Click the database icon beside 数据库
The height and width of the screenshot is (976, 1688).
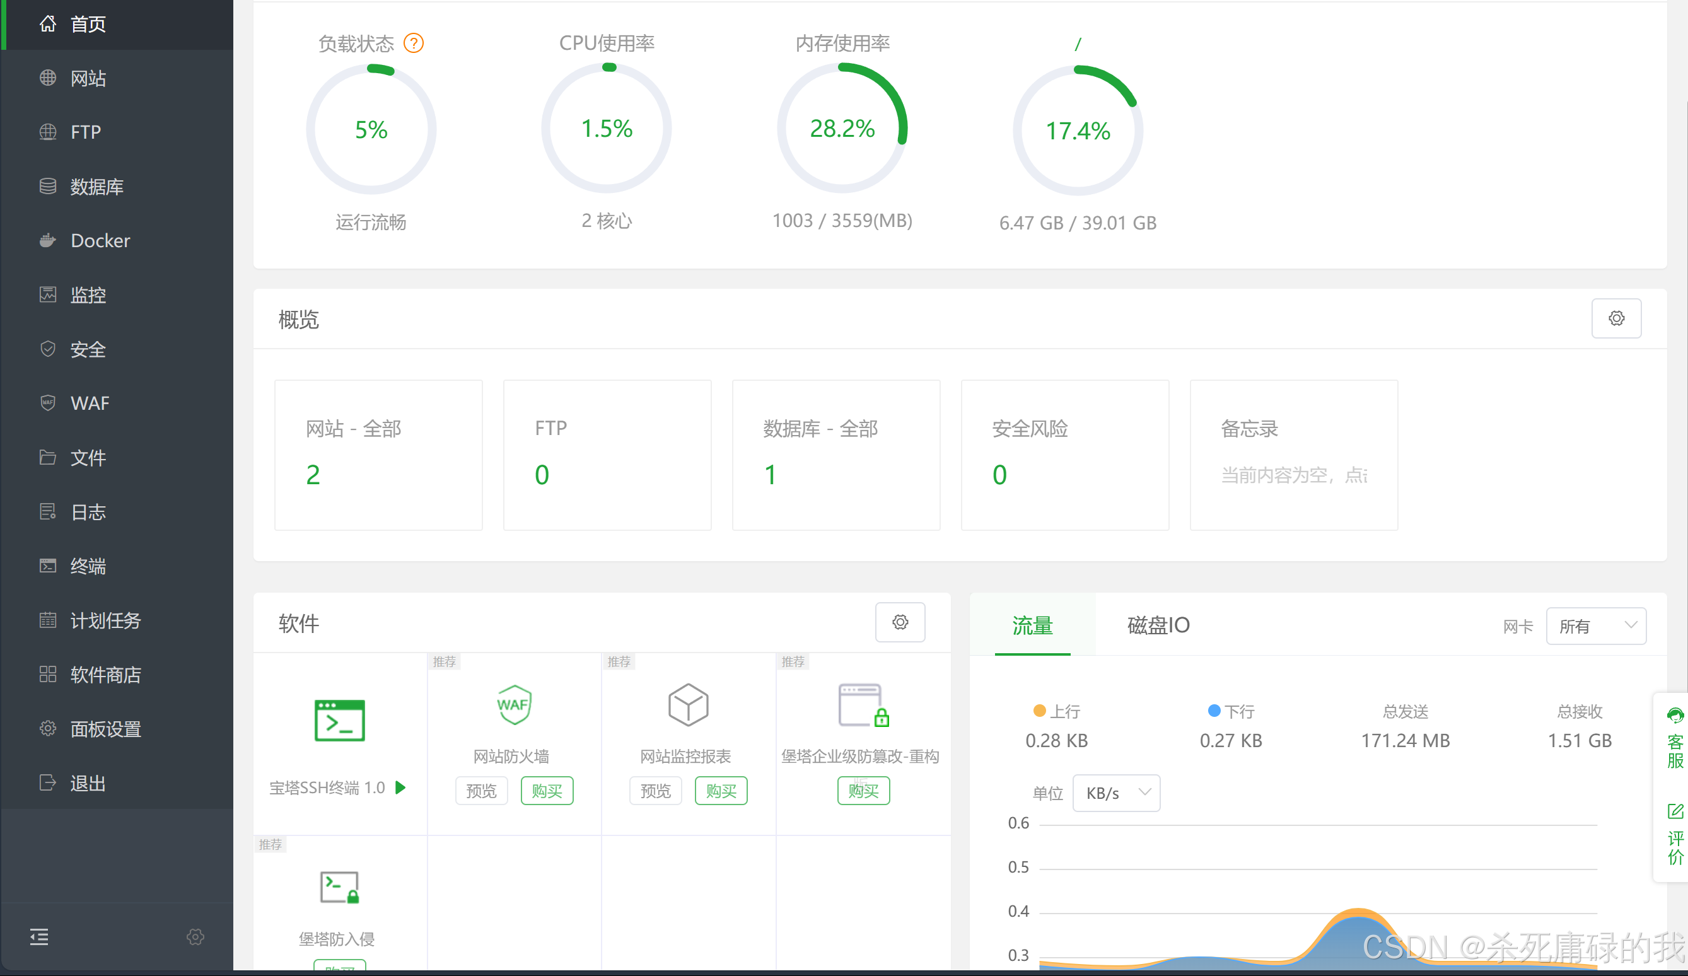47,186
